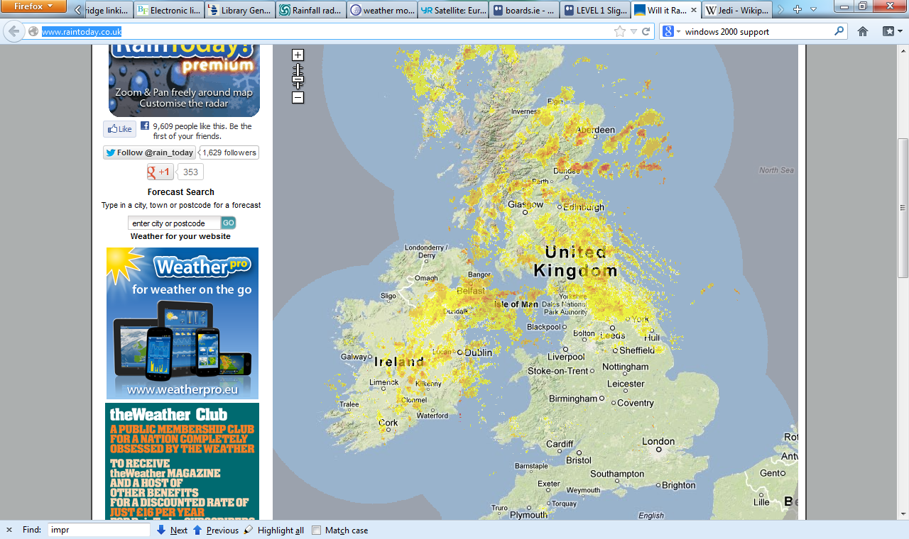Click the site identity globe icon
This screenshot has height=539, width=909.
33,32
